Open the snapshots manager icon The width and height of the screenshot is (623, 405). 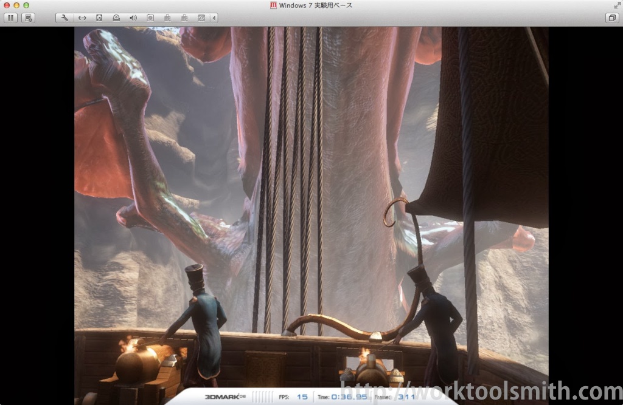[x=29, y=18]
